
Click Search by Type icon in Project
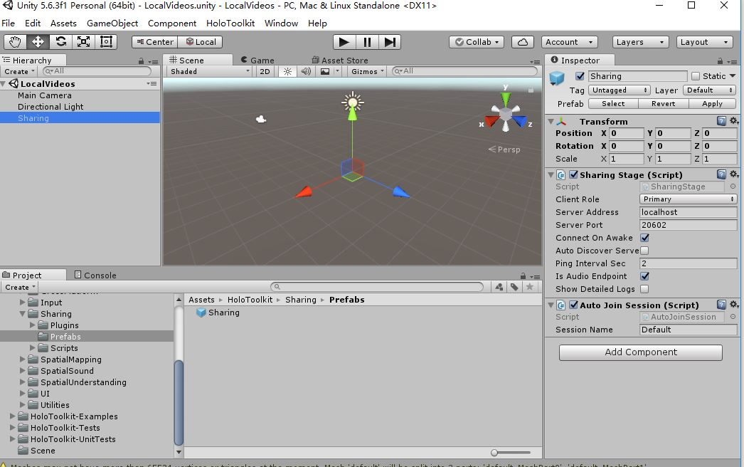coord(499,287)
